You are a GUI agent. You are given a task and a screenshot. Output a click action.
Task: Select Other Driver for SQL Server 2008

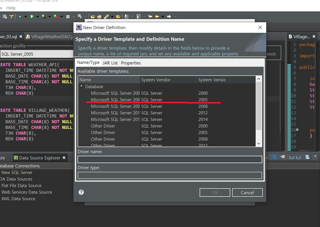(x=167, y=139)
